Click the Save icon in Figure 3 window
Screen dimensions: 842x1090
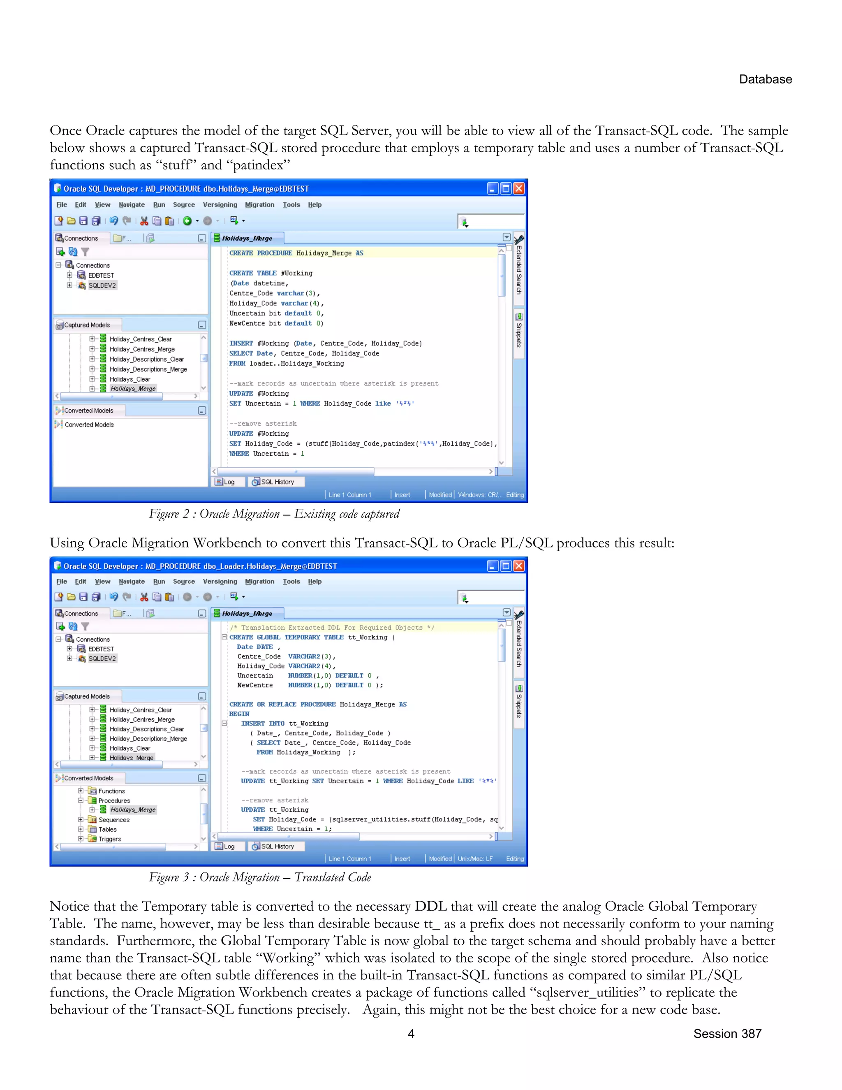[83, 596]
